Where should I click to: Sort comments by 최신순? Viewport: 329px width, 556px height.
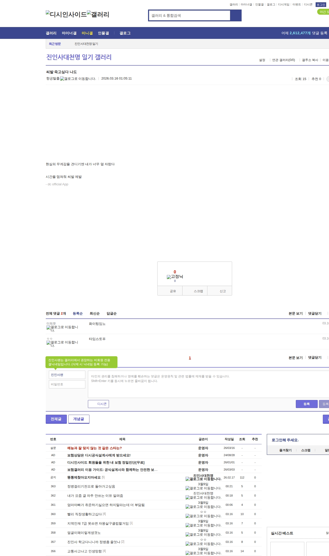95,314
